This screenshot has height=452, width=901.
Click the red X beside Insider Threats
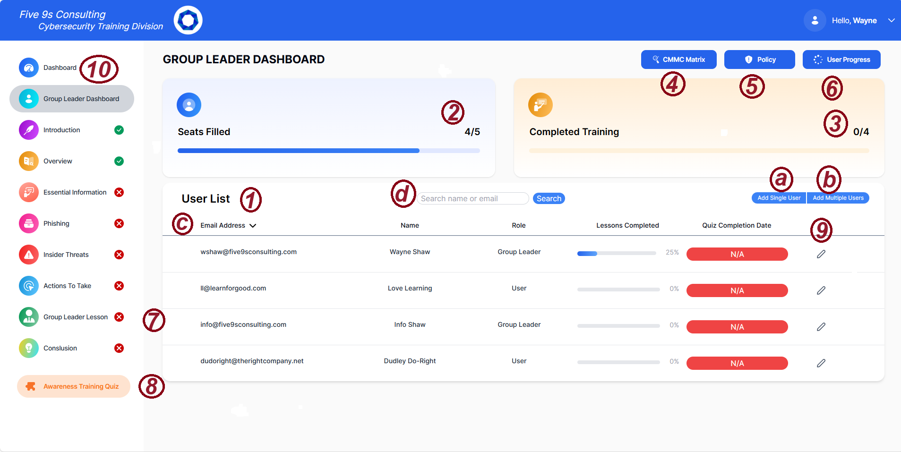[119, 255]
